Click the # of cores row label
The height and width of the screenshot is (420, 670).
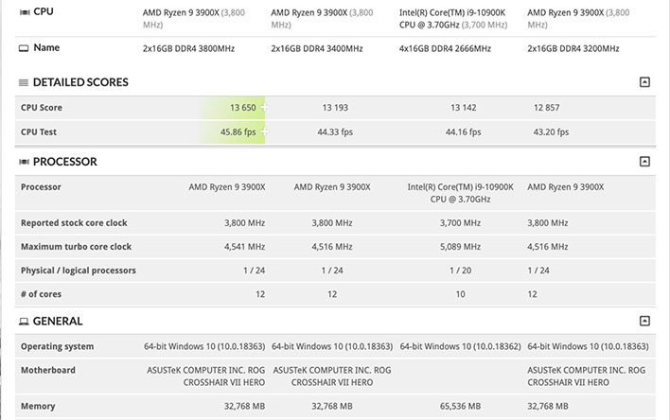click(x=41, y=294)
